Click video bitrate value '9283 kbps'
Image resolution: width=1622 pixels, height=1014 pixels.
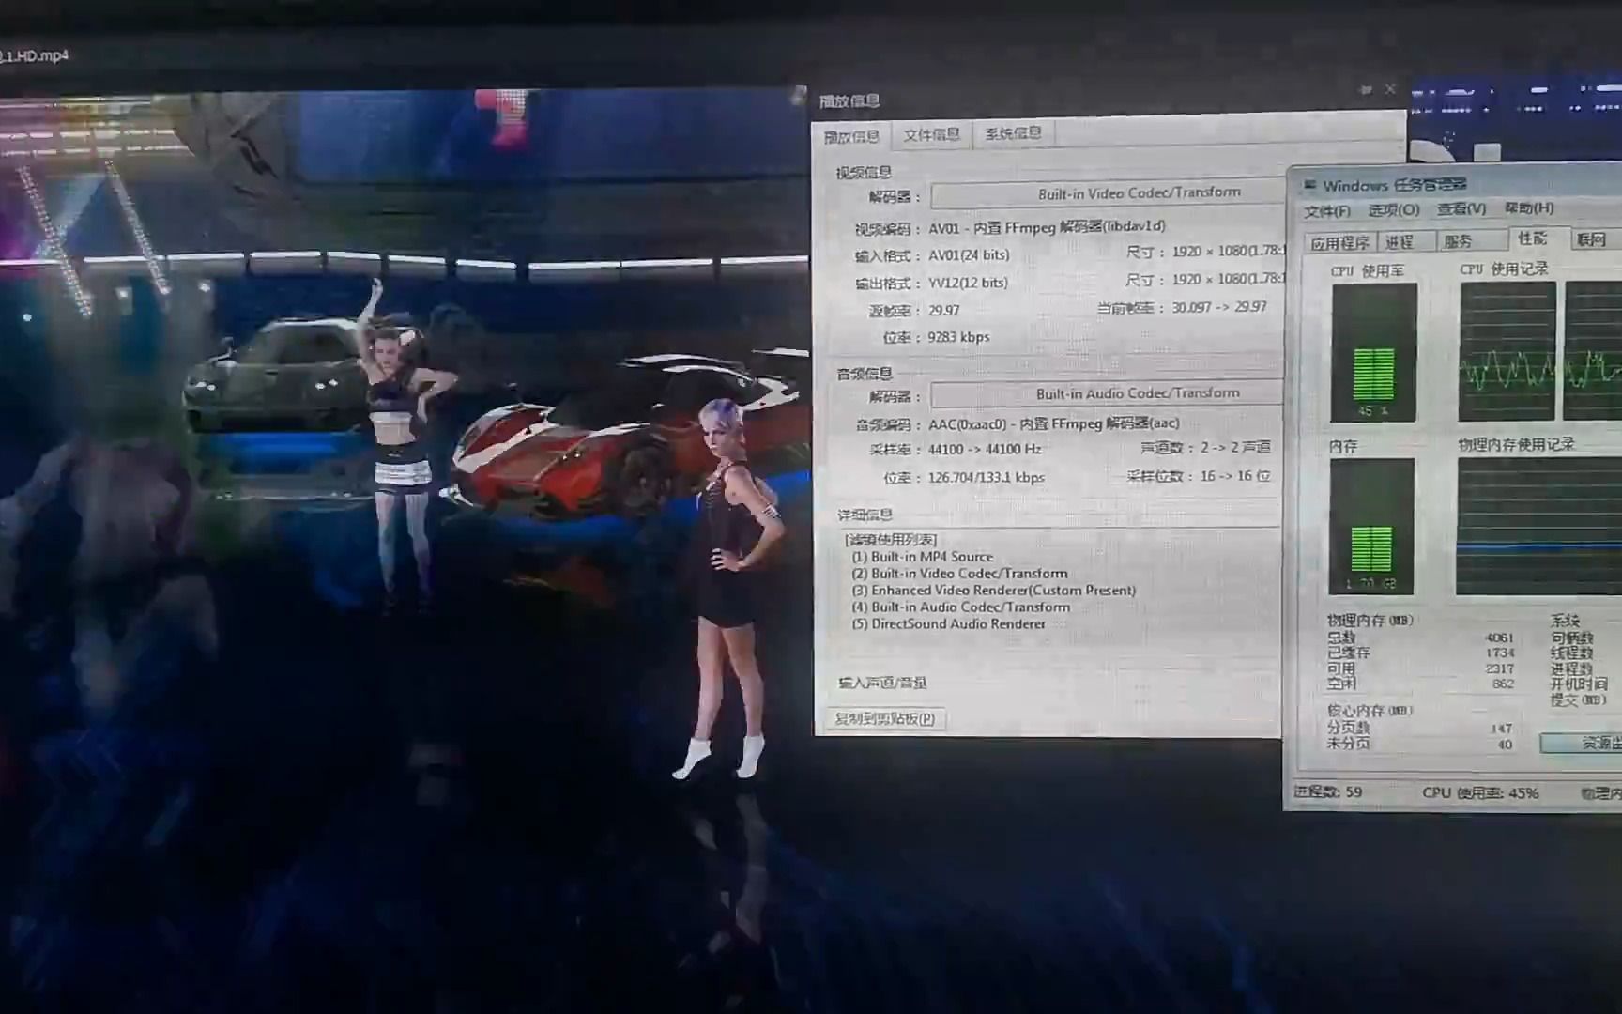click(958, 338)
